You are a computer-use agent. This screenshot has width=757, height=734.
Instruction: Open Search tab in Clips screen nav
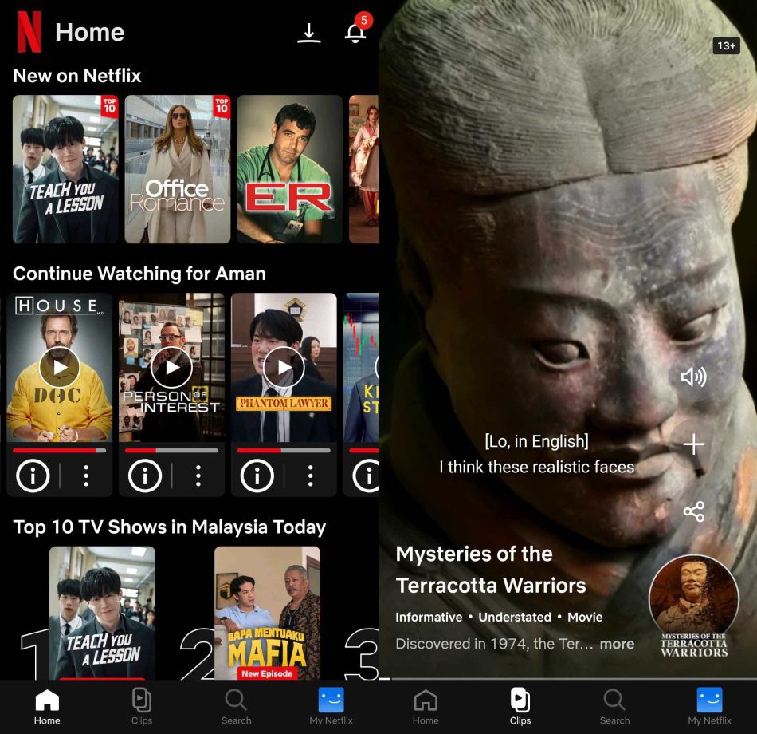coord(614,706)
